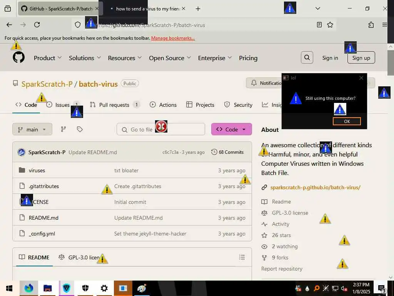This screenshot has height=296, width=394.
Task: Click the GitHub octocat logo
Action: 19,58
